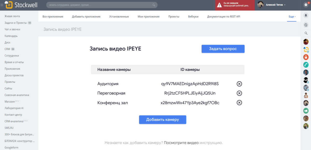Click Алексей Титов avatar photo in header
This screenshot has height=150, width=311.
click(x=260, y=5)
